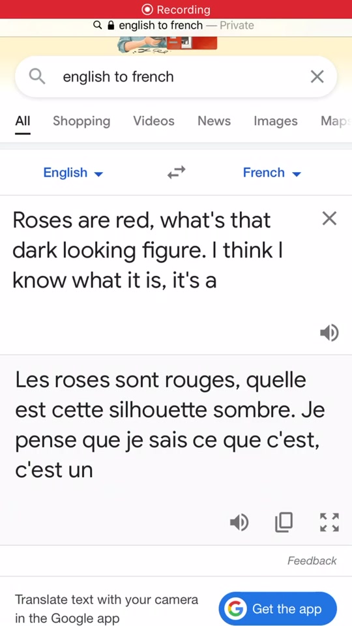Open the Images results tab
Screen dimensions: 352x626
275,121
